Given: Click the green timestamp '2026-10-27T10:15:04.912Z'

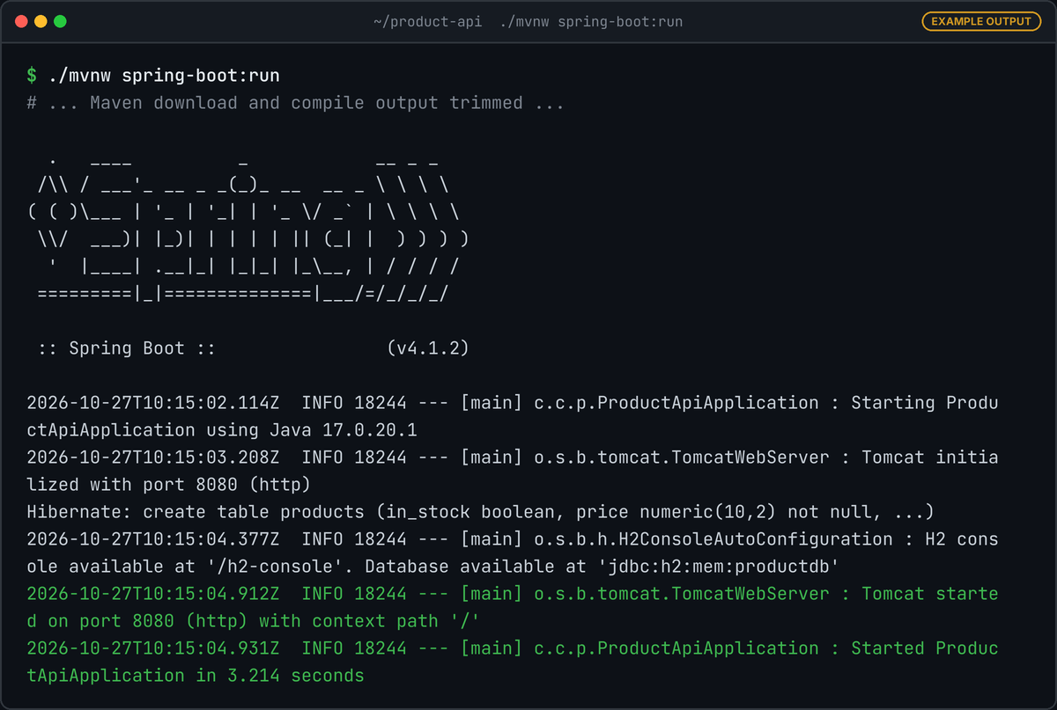Looking at the screenshot, I should click(x=153, y=594).
